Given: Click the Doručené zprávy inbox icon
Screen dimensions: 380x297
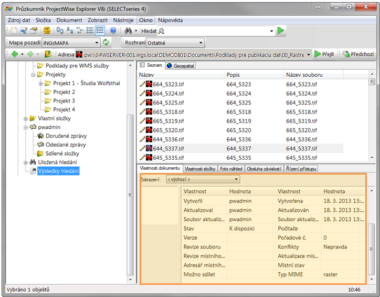Looking at the screenshot, I should [40, 136].
